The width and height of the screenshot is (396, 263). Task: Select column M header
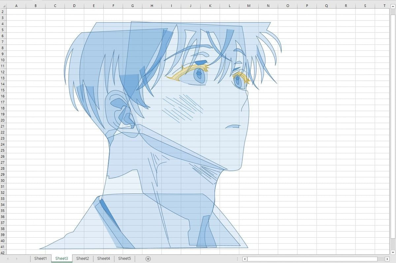coord(249,6)
